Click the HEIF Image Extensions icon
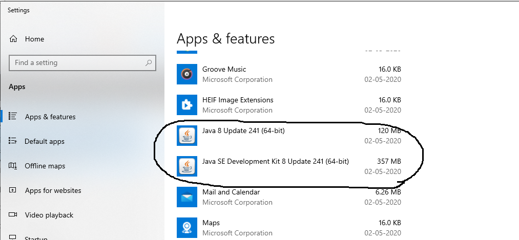519x240 pixels. coord(186,105)
